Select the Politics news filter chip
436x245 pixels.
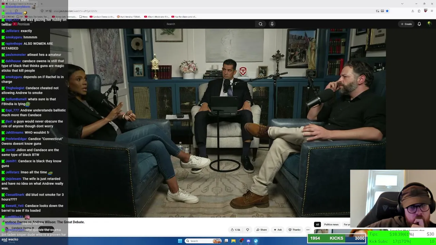point(331,225)
